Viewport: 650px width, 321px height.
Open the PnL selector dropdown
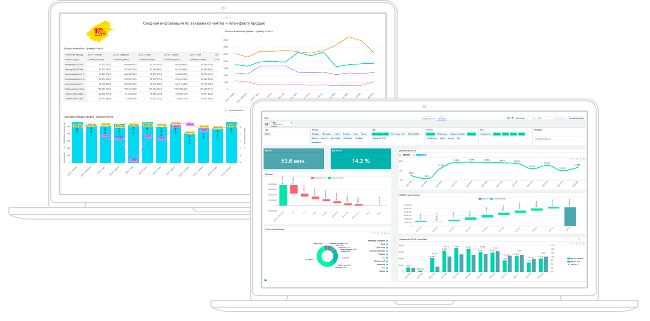pyautogui.click(x=547, y=118)
